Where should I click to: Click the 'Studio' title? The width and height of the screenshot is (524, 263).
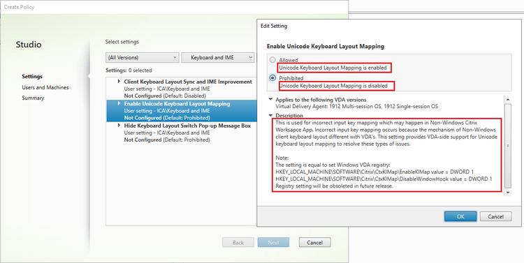[x=29, y=45]
